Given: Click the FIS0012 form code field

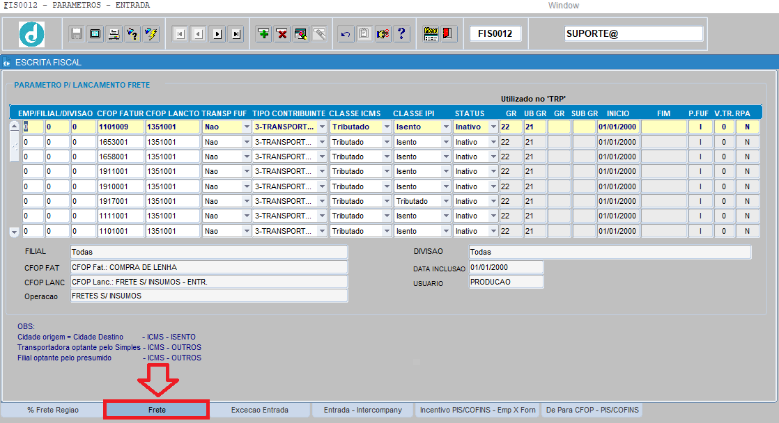Looking at the screenshot, I should pyautogui.click(x=495, y=33).
